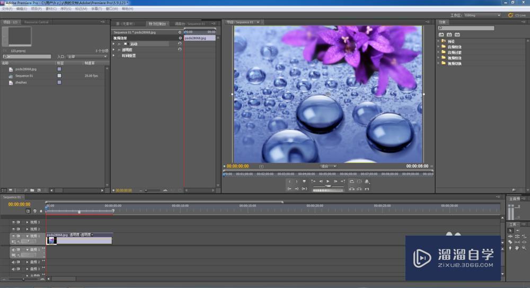Expand the Video Transitions folder in Effects panel
This screenshot has width=530, height=288.
(439, 63)
